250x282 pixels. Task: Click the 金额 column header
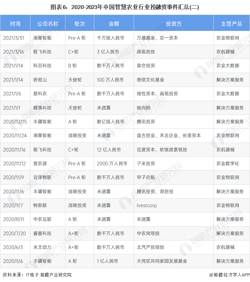pyautogui.click(x=114, y=24)
